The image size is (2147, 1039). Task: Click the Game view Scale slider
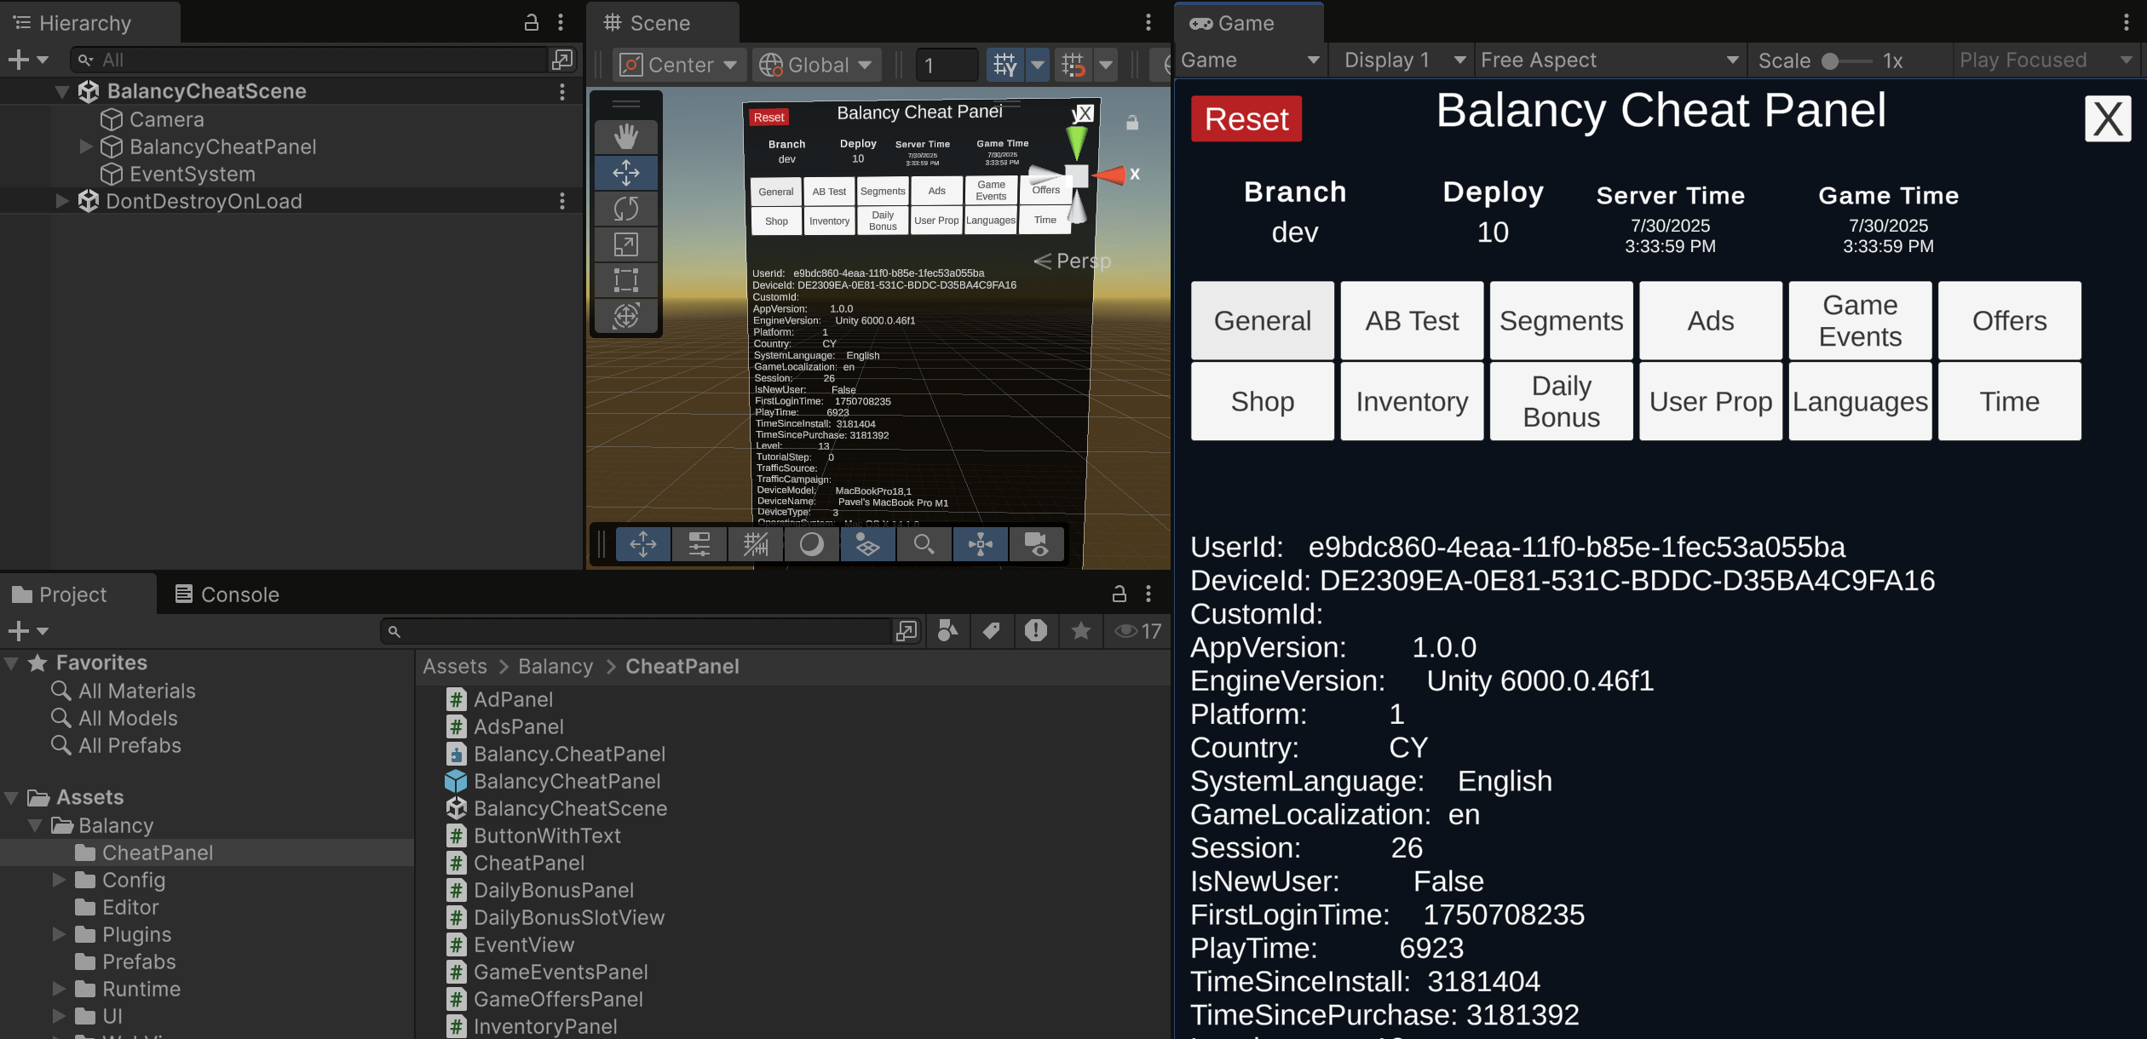pyautogui.click(x=1845, y=60)
